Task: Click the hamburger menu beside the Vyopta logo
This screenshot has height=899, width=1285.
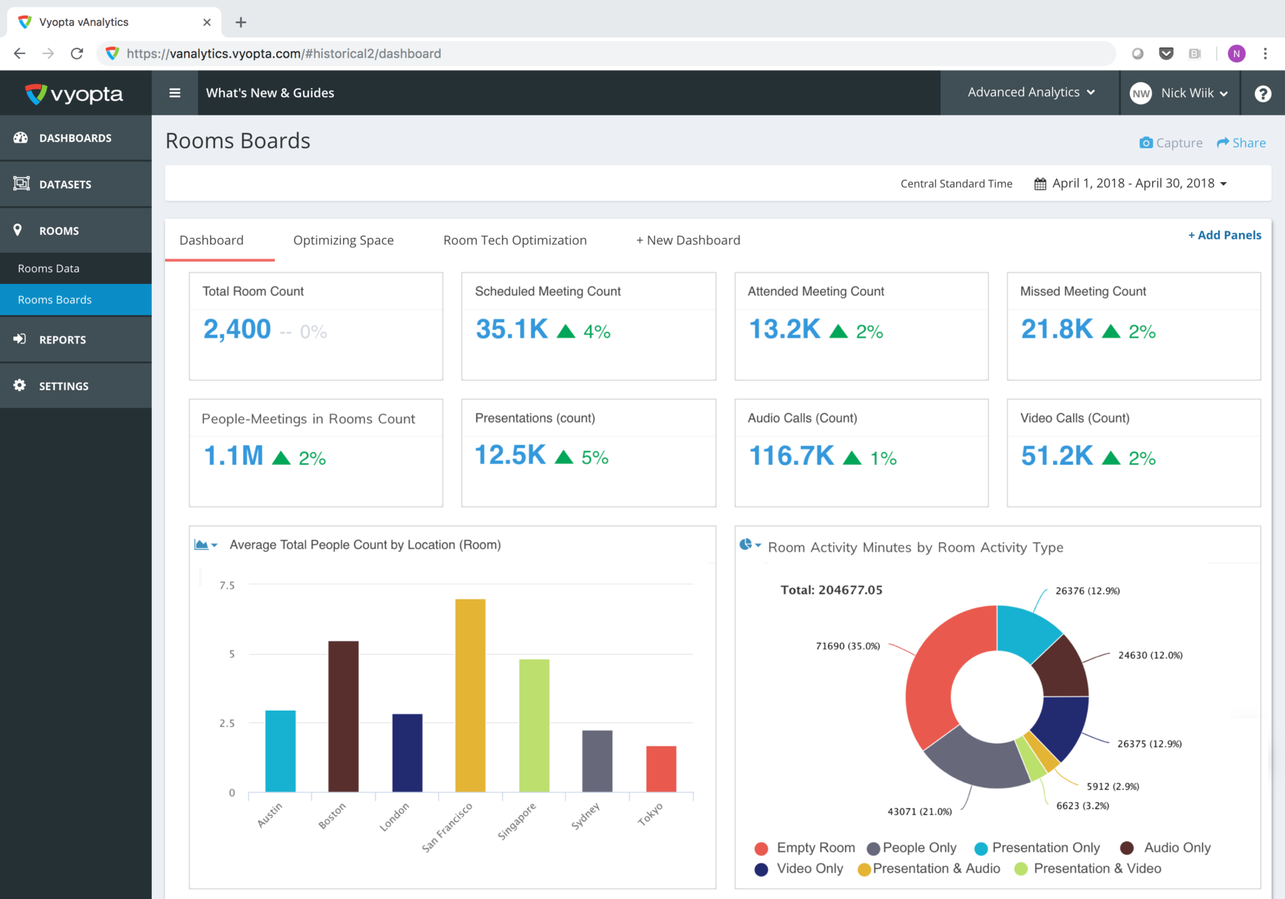Action: (174, 92)
